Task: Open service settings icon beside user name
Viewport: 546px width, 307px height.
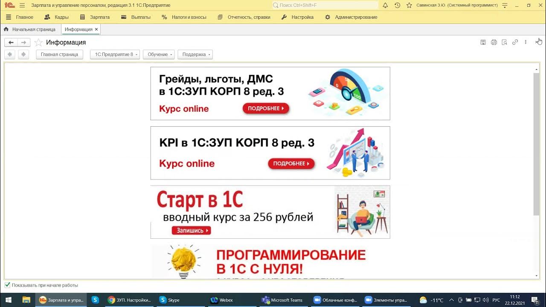Action: pos(505,5)
